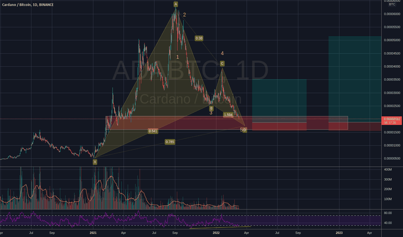403x237 pixels.
Task: Click the 80.00 RSI axis label
Action: click(388, 213)
